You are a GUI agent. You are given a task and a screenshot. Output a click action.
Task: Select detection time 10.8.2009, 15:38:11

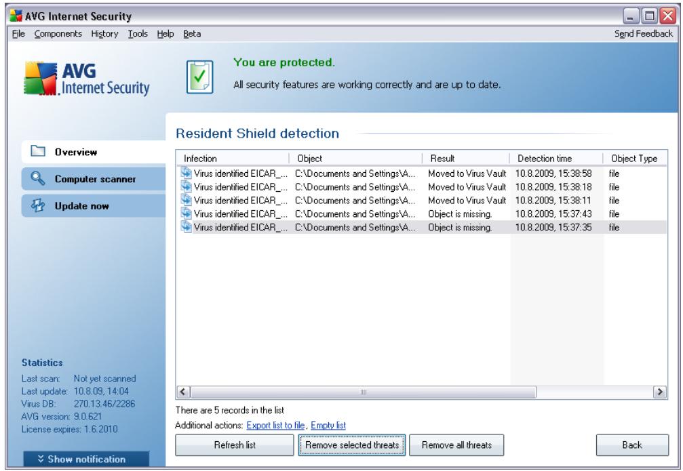pos(553,200)
